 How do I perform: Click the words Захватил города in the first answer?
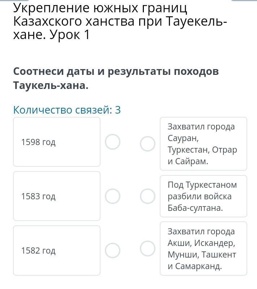201,127
